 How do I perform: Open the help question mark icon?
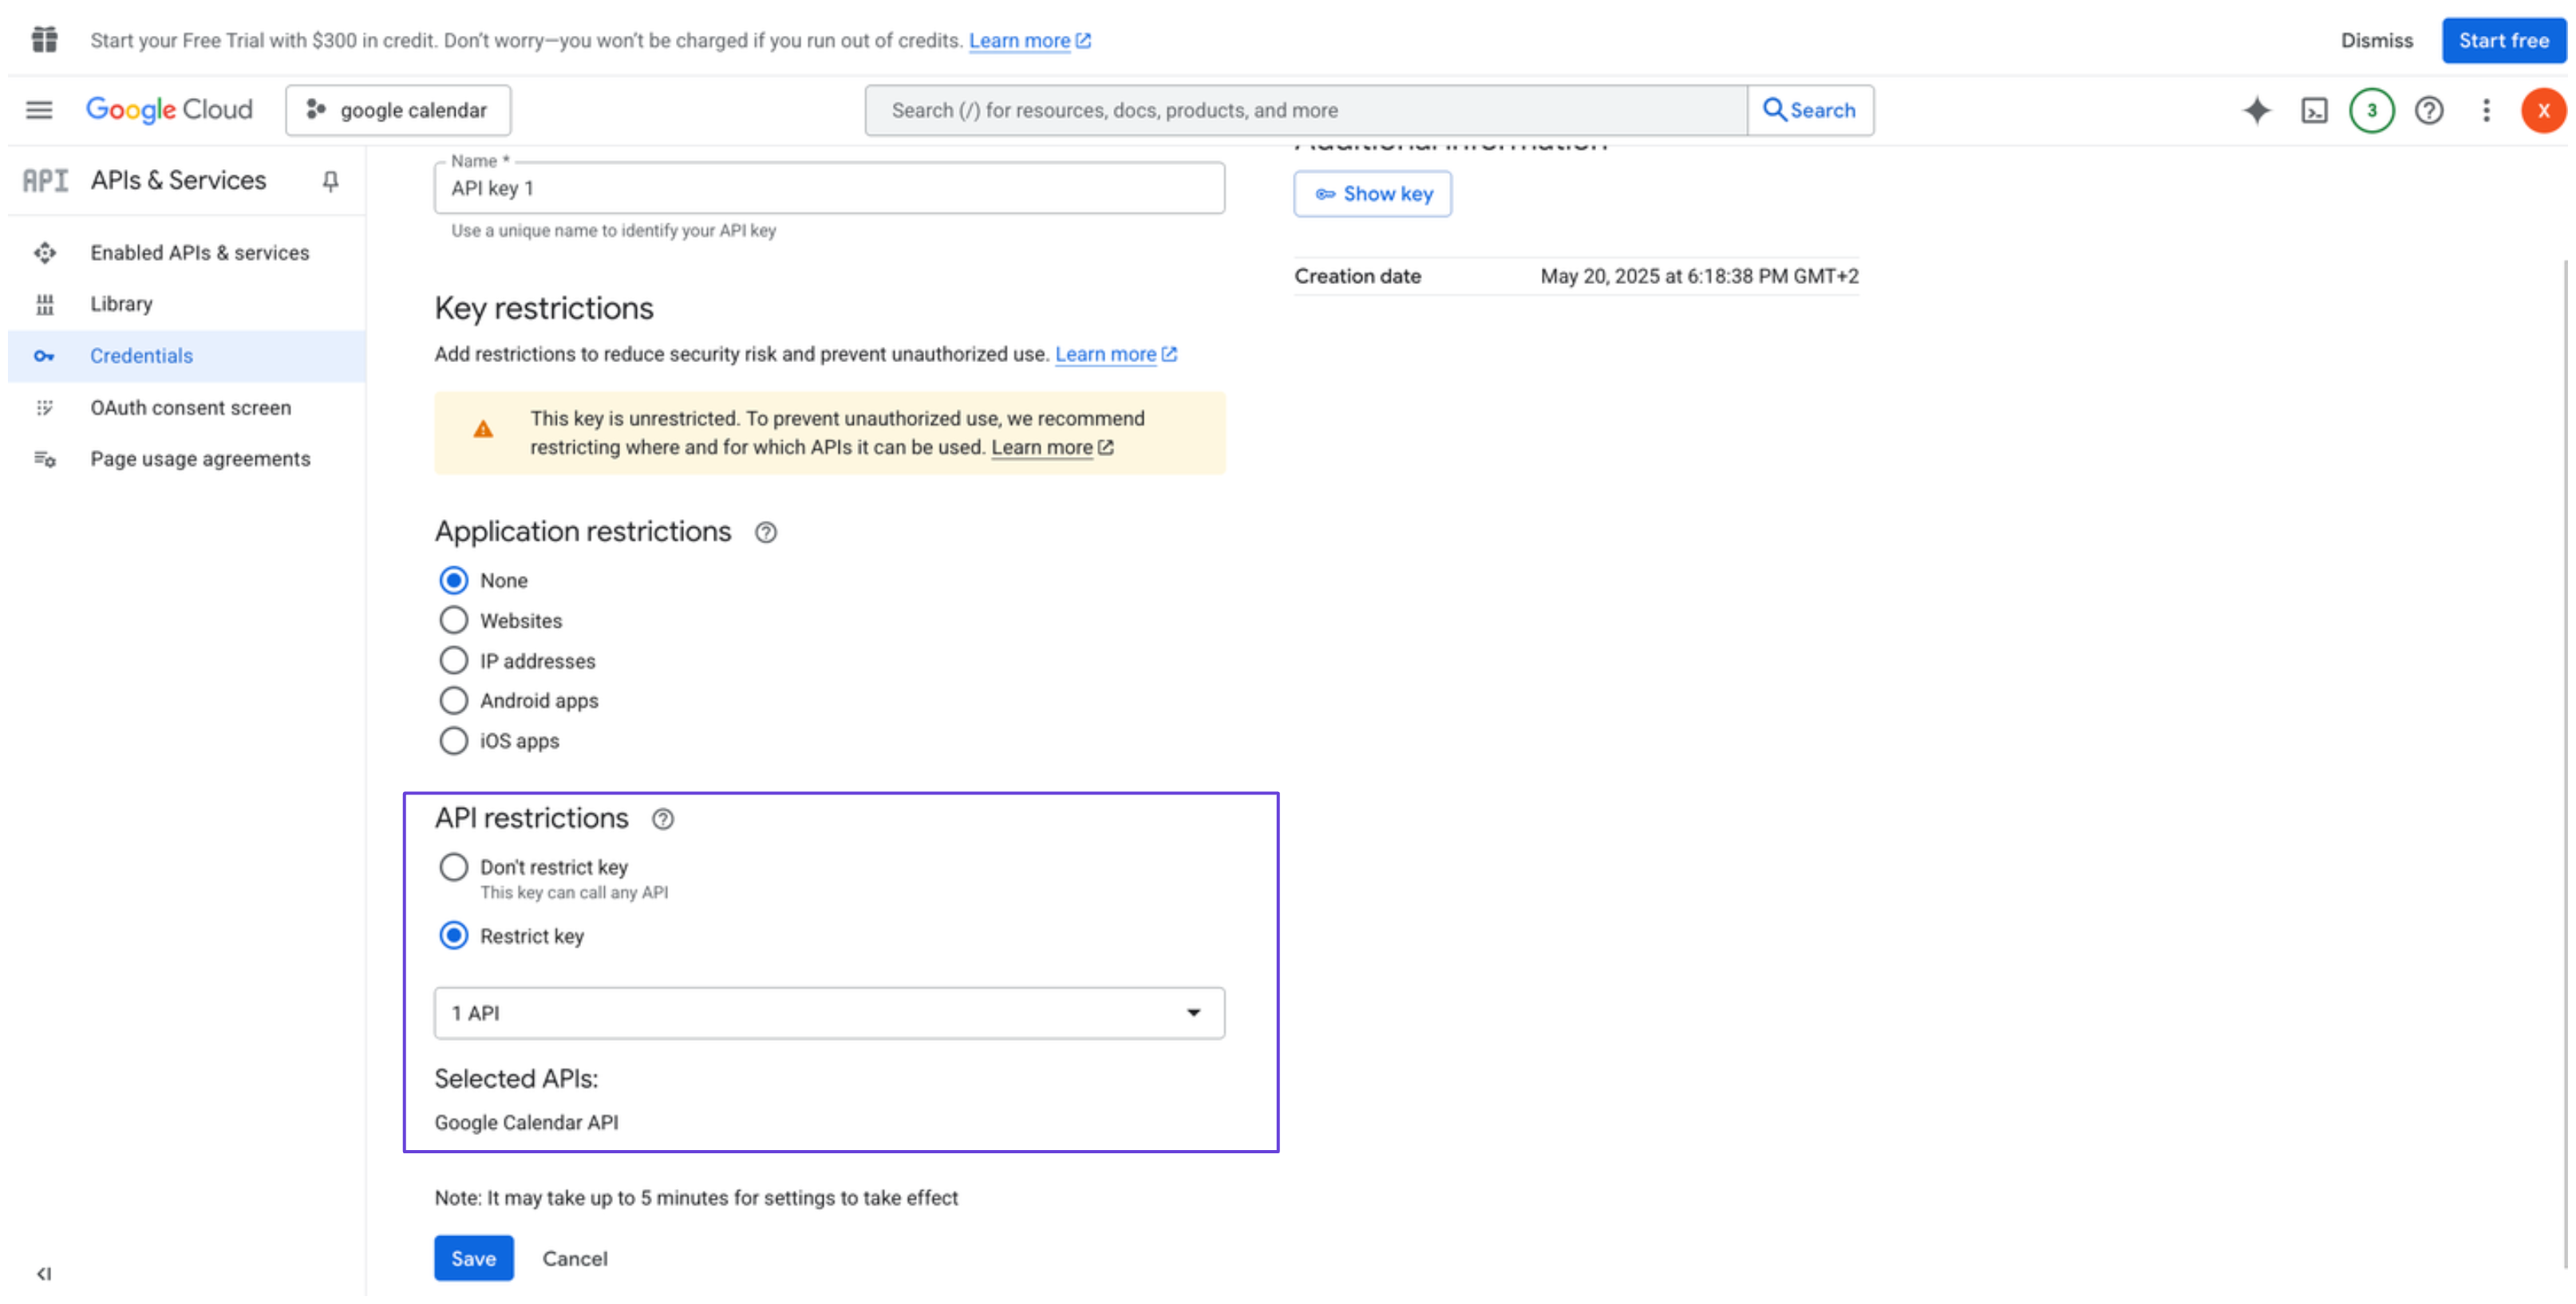click(x=2428, y=110)
